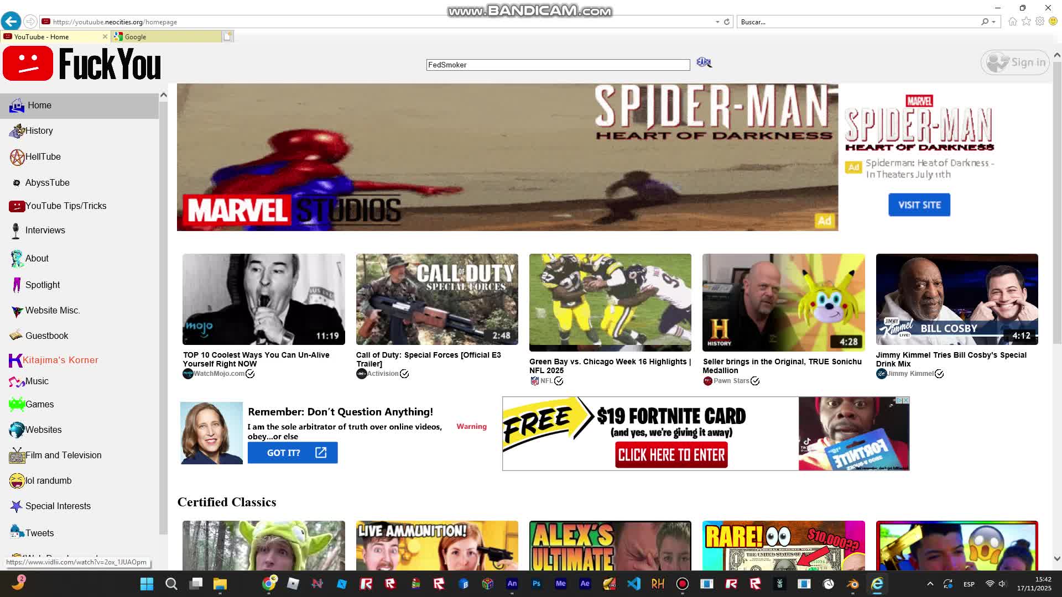1062x597 pixels.
Task: Expand the address bar history dropdown
Action: (717, 22)
